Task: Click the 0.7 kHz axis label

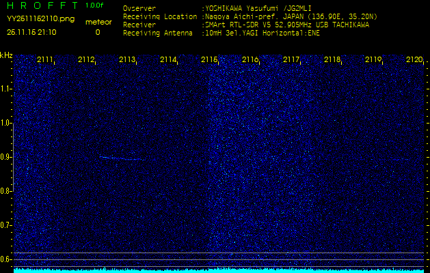Action: pos(5,225)
